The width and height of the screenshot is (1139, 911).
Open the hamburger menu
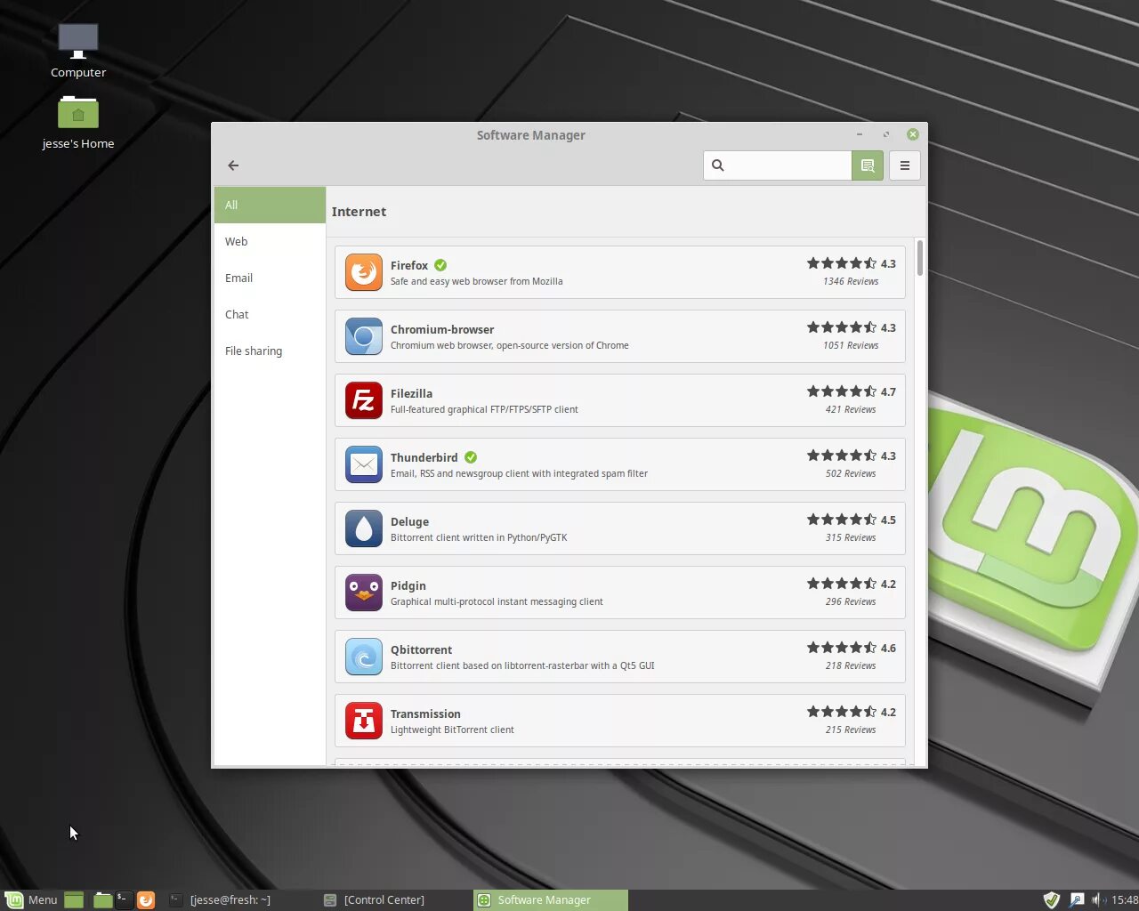[x=905, y=165]
